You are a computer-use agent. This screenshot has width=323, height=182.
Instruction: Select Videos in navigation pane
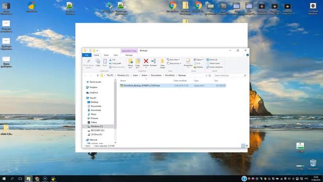click(92, 122)
